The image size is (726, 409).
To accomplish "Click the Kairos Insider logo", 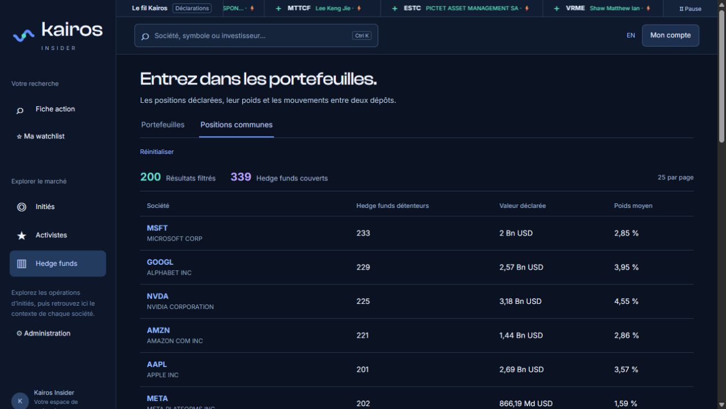I will tap(57, 36).
